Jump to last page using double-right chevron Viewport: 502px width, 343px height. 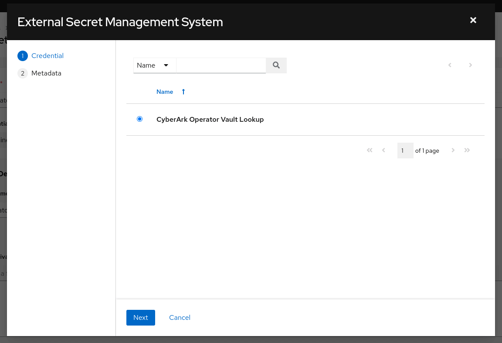point(467,150)
